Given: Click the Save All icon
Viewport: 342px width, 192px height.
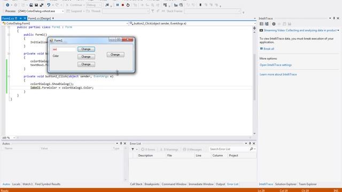Looking at the screenshot, I should (x=42, y=5).
